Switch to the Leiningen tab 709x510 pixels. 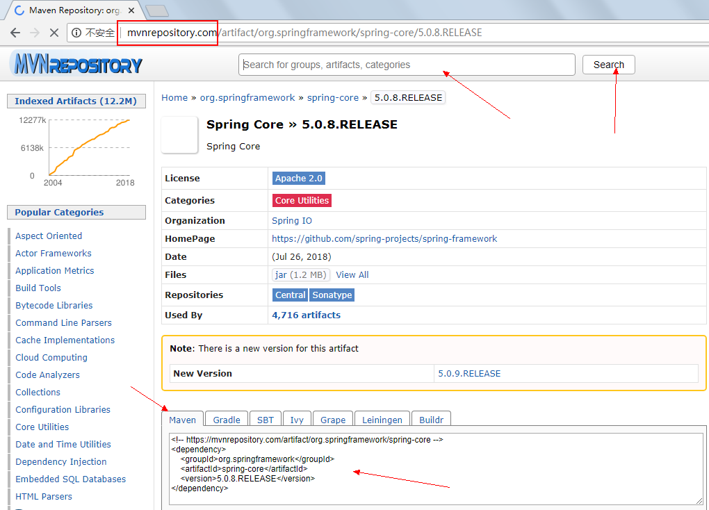pos(382,420)
